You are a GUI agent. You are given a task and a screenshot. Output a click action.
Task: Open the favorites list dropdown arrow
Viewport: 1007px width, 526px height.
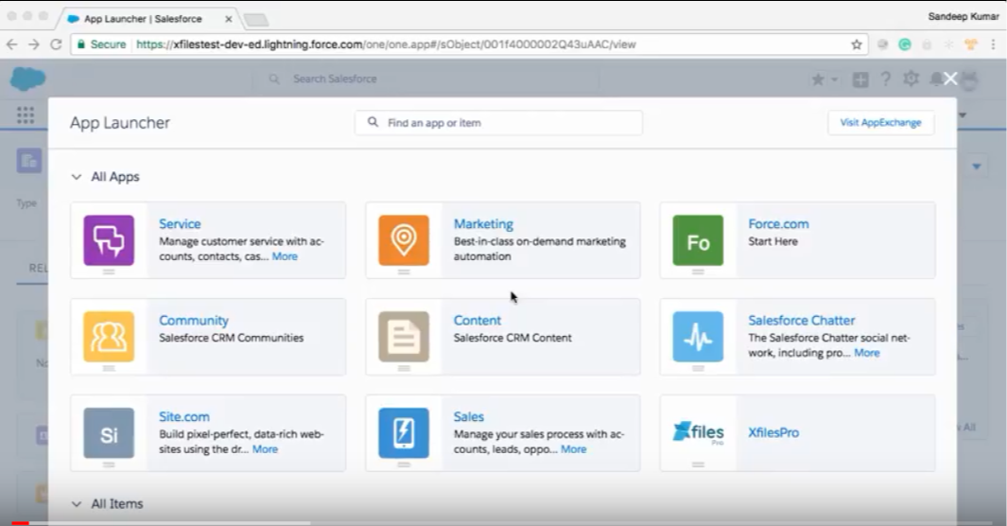(834, 79)
